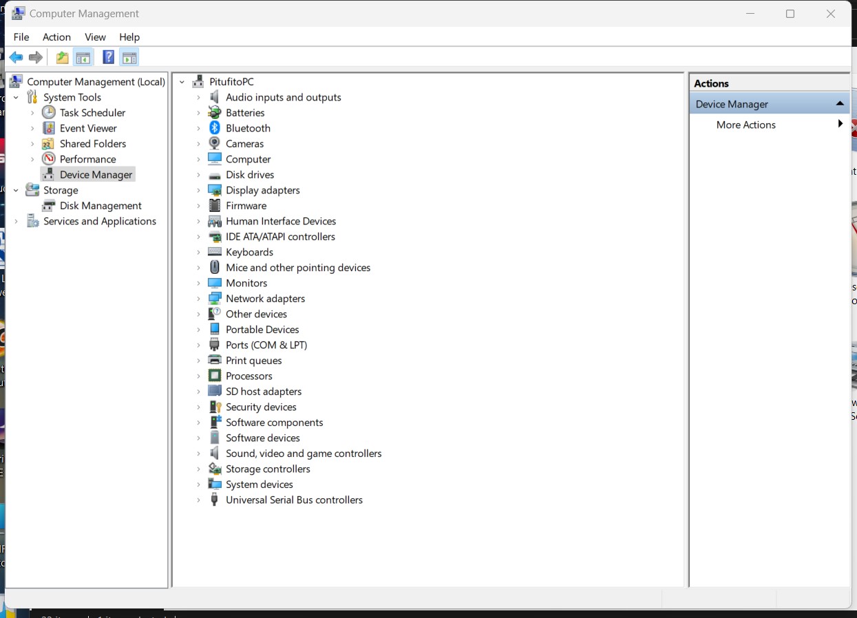Click the Processors category icon

[x=215, y=376]
